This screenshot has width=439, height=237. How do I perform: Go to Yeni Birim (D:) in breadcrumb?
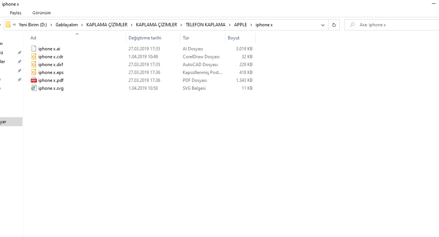click(33, 25)
